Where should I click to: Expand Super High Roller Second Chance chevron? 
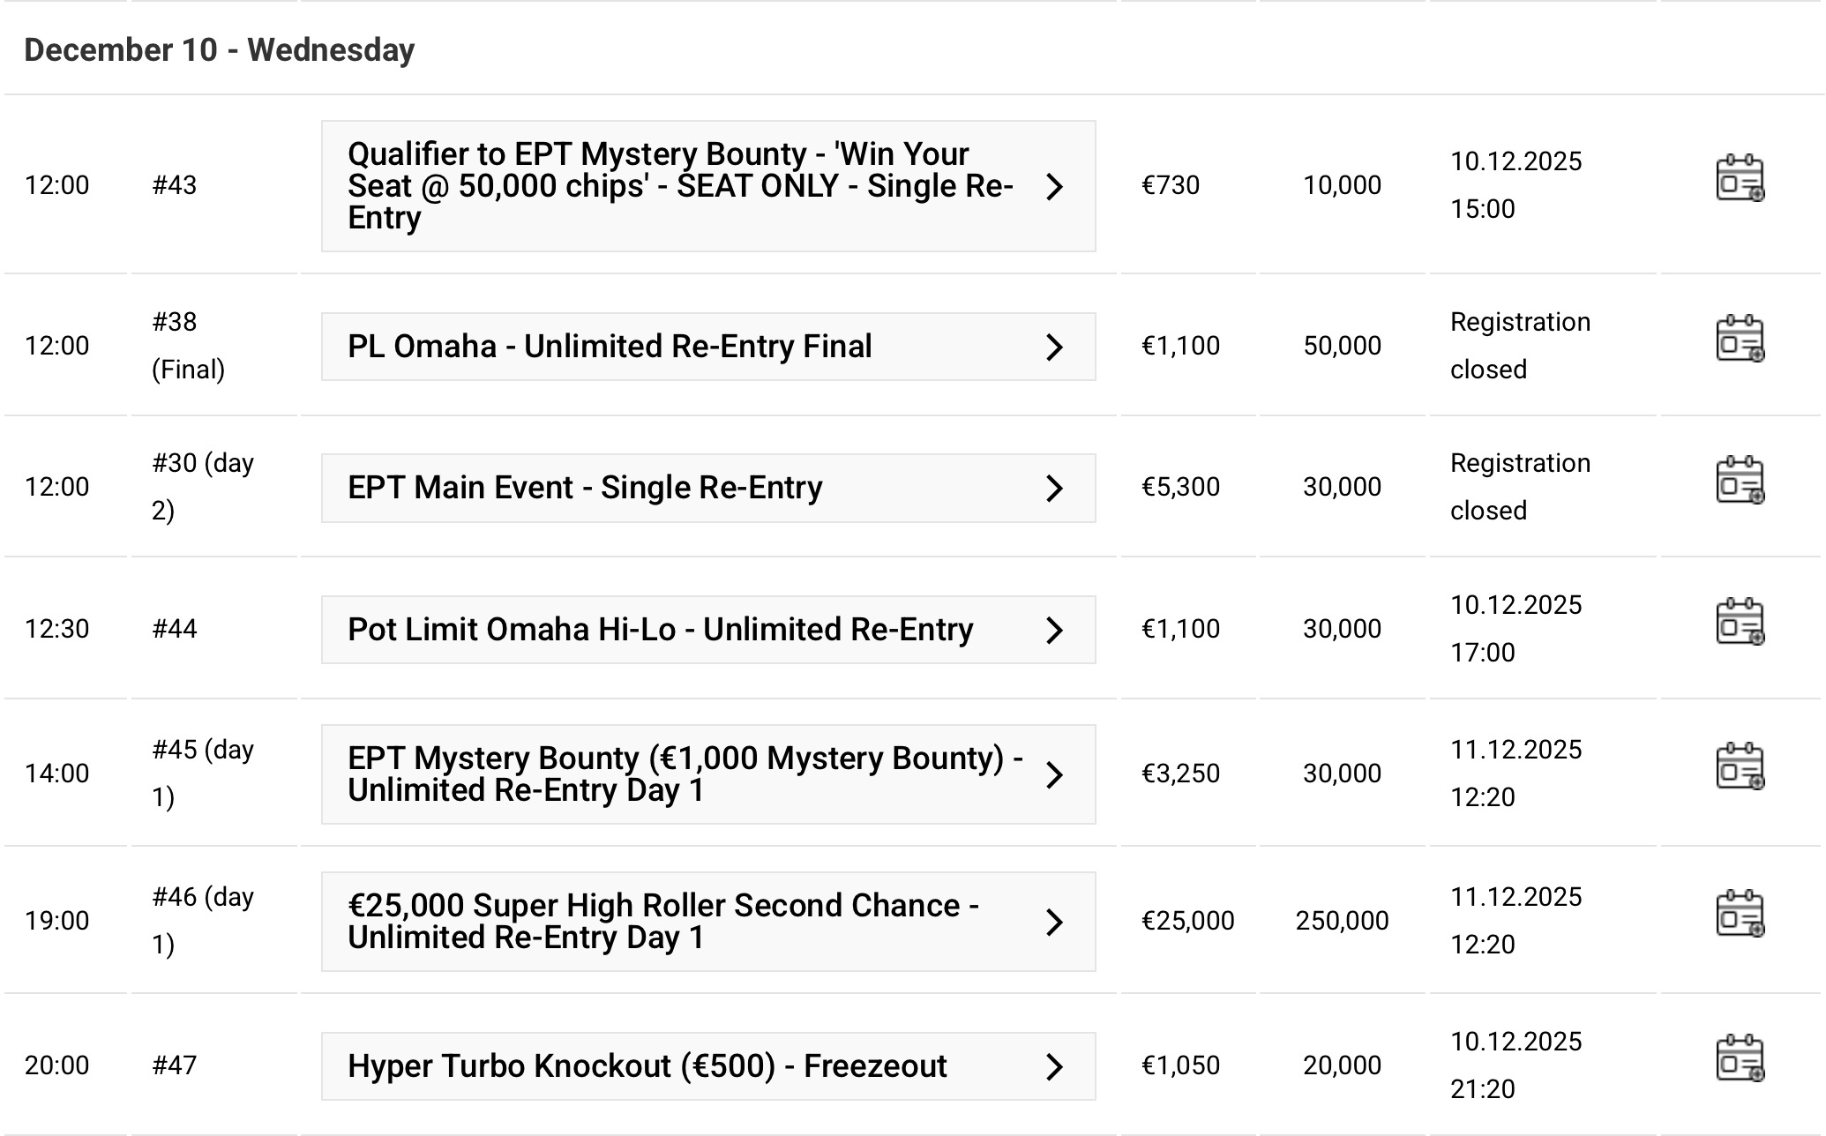(1054, 923)
